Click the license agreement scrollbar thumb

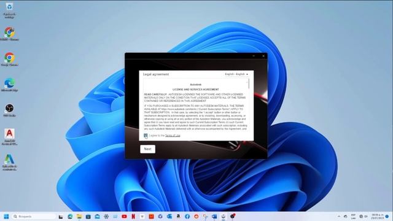point(249,83)
